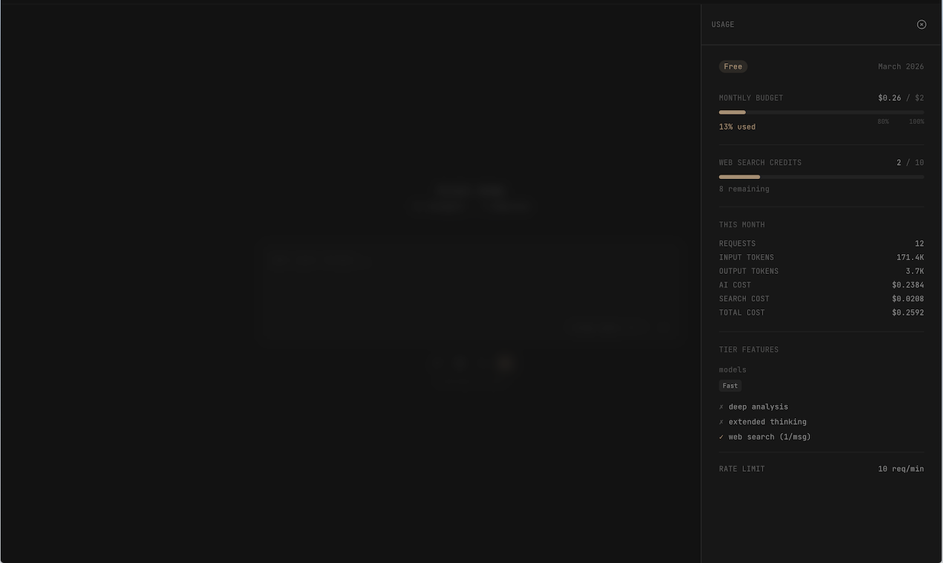This screenshot has width=943, height=563.
Task: Click the third circular icon below the prompt area
Action: [x=483, y=363]
